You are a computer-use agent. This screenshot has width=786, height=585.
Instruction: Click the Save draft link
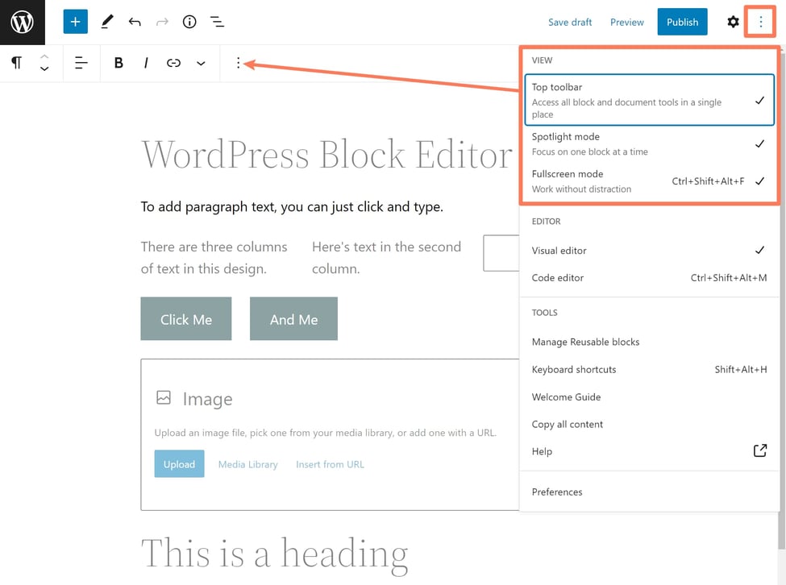570,23
